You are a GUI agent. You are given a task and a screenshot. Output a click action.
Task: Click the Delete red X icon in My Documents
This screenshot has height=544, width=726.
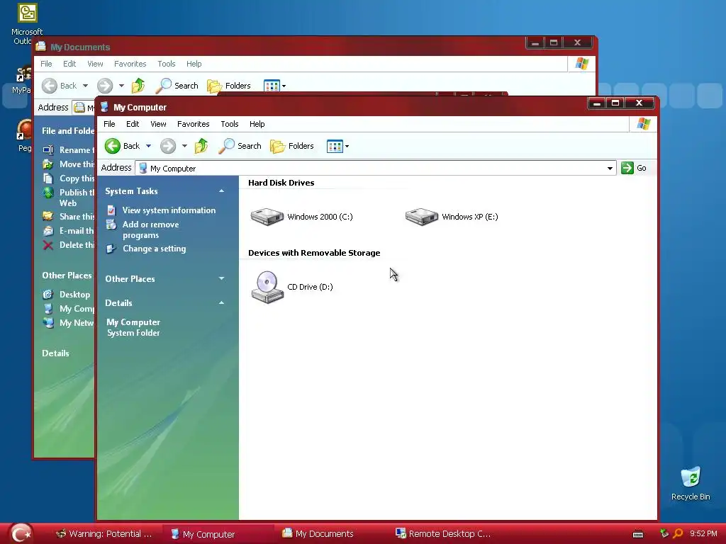[48, 245]
